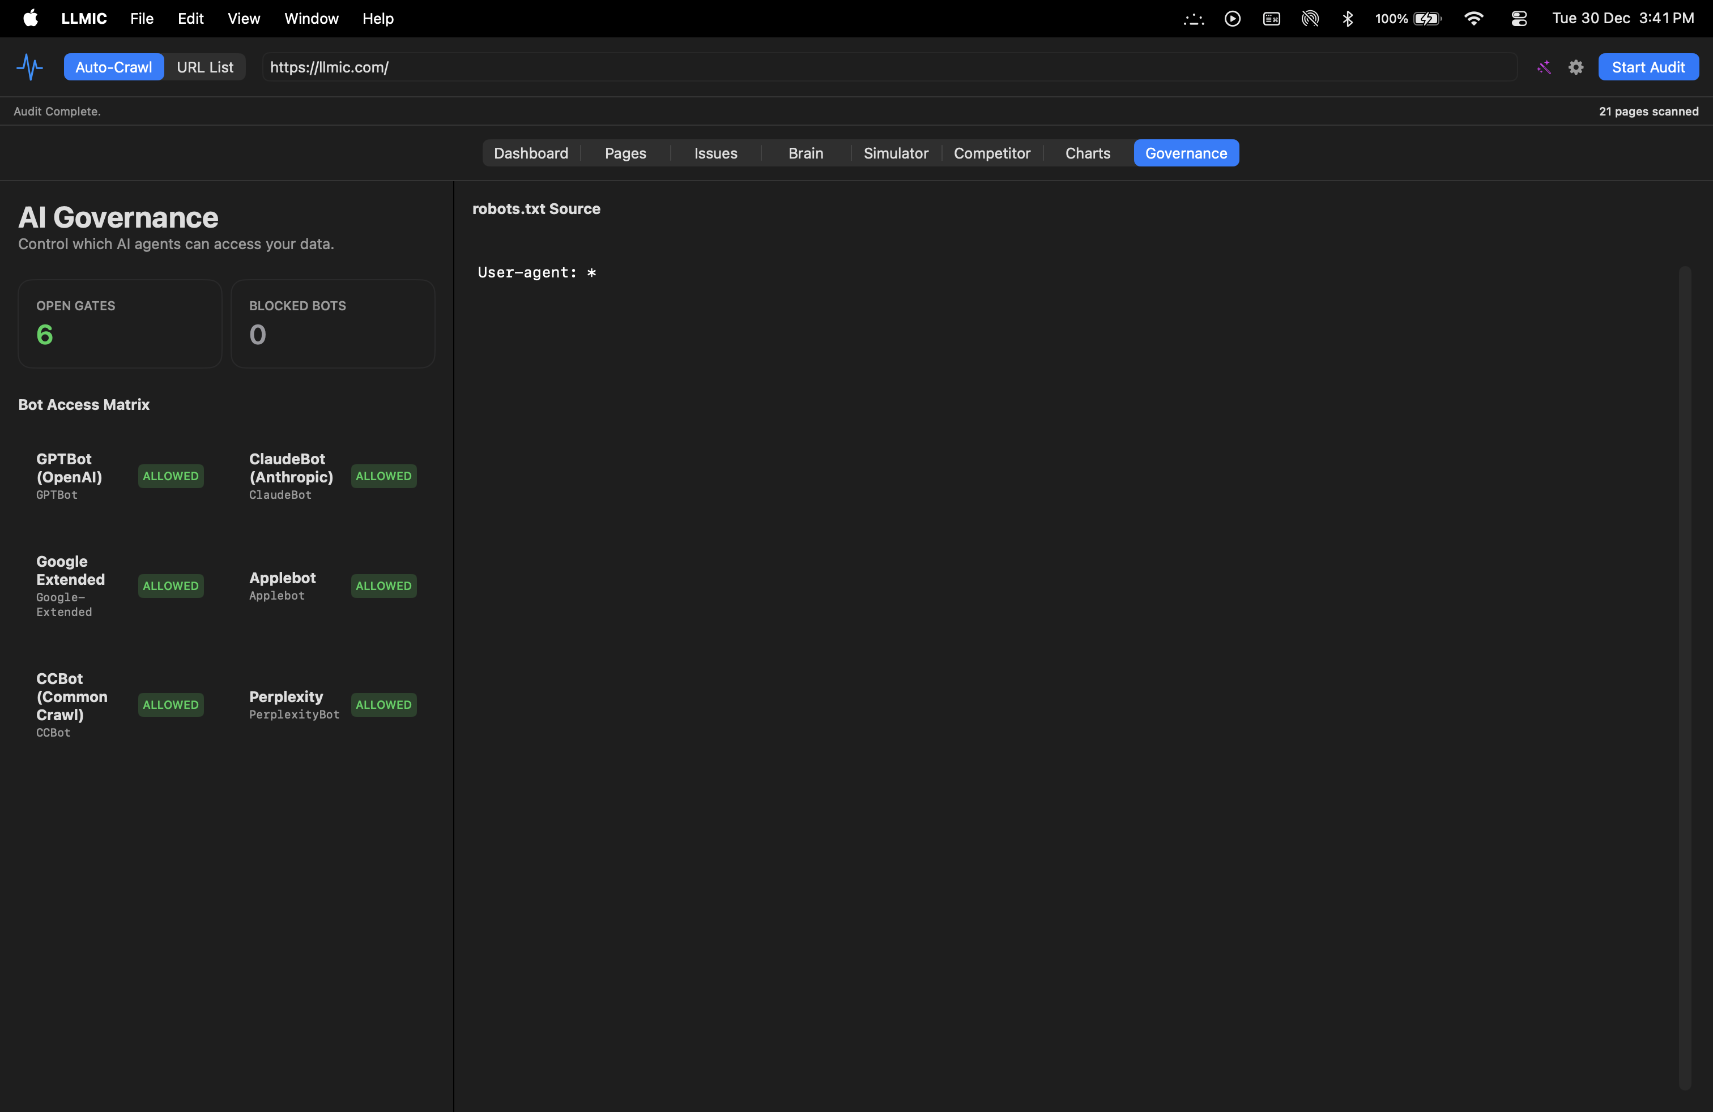
Task: Switch to the Simulator tab
Action: click(896, 153)
